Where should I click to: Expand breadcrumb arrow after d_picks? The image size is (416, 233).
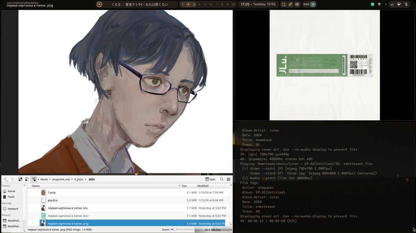86,179
